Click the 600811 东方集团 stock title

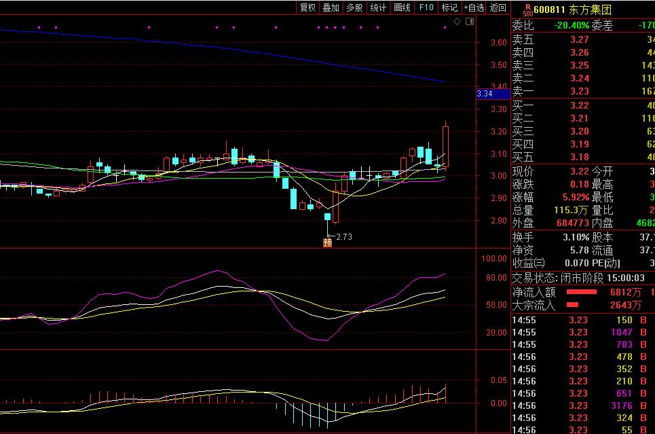pos(563,10)
